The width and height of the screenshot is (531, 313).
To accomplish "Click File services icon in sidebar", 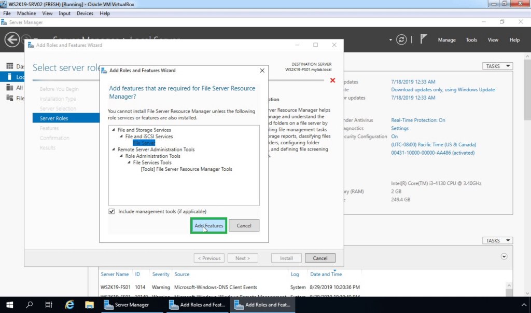I will (x=10, y=98).
